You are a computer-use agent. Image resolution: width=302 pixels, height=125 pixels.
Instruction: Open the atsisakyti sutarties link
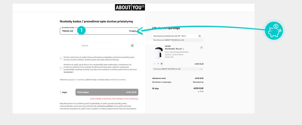click(x=118, y=80)
